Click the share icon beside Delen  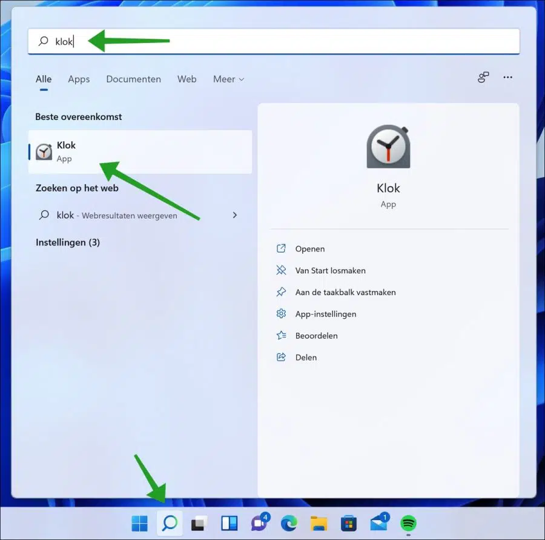[281, 357]
